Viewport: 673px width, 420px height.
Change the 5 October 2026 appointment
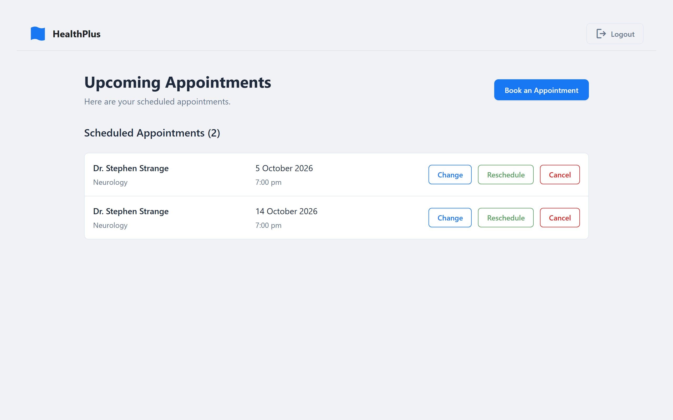[450, 175]
